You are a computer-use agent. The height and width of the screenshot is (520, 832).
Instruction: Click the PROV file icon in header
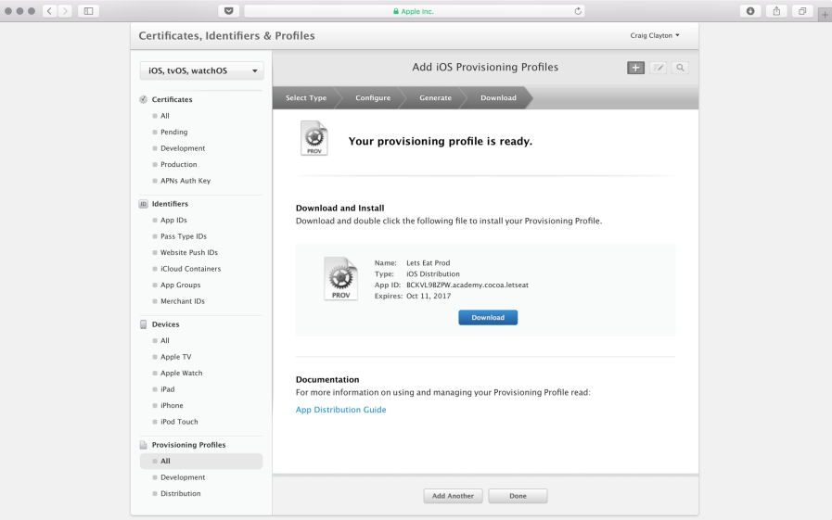[314, 138]
